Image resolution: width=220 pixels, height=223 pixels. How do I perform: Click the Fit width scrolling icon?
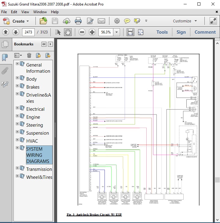click(x=130, y=32)
